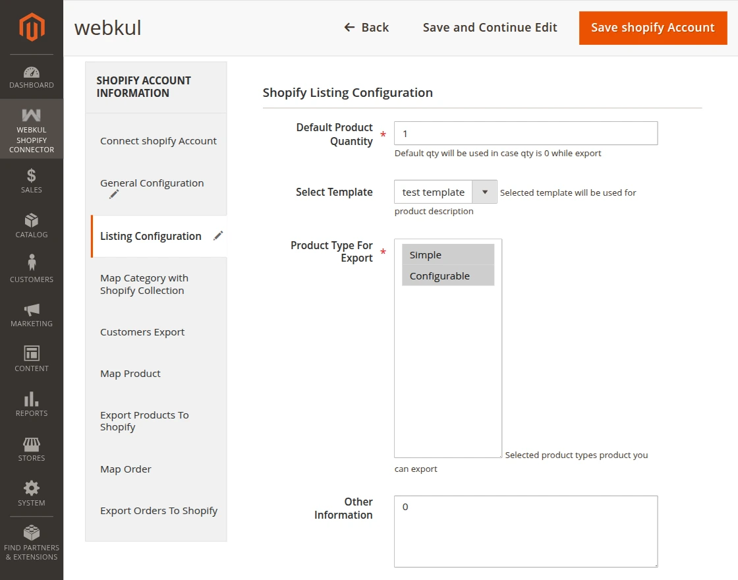
Task: Open the System gear icon
Action: coord(32,488)
